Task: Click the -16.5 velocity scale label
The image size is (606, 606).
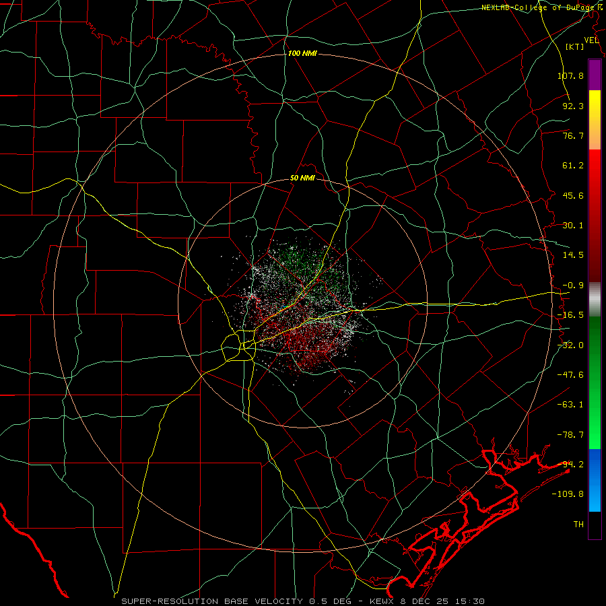Action: pos(571,315)
